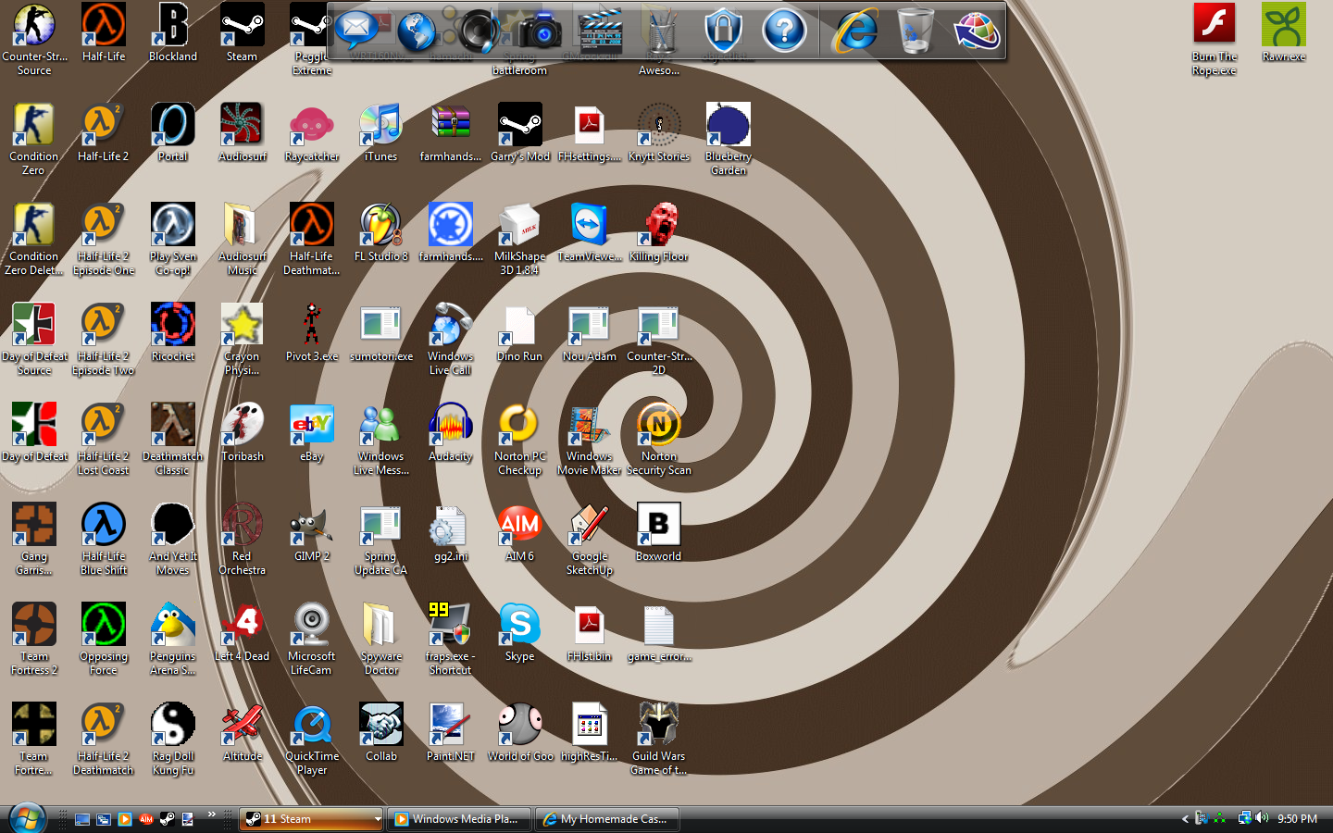Click the security shield icon in the top dock
The height and width of the screenshot is (833, 1333).
coord(723,31)
